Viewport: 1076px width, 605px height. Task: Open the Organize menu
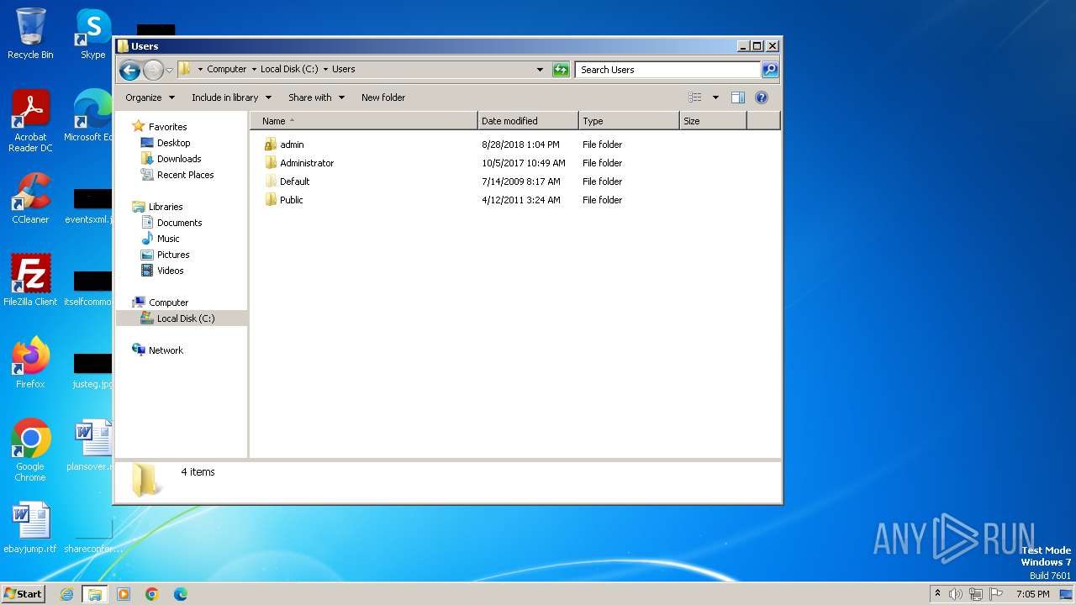pyautogui.click(x=150, y=97)
